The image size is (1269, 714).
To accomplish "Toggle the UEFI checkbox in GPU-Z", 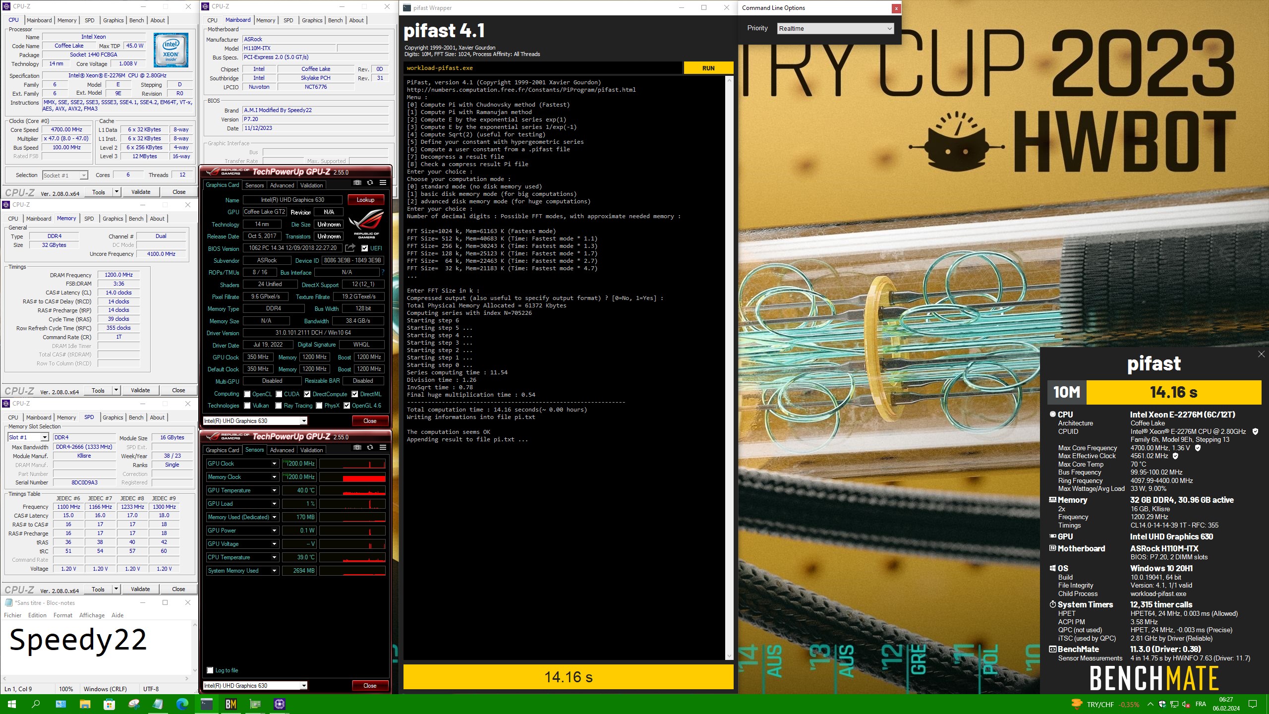I will tap(365, 248).
